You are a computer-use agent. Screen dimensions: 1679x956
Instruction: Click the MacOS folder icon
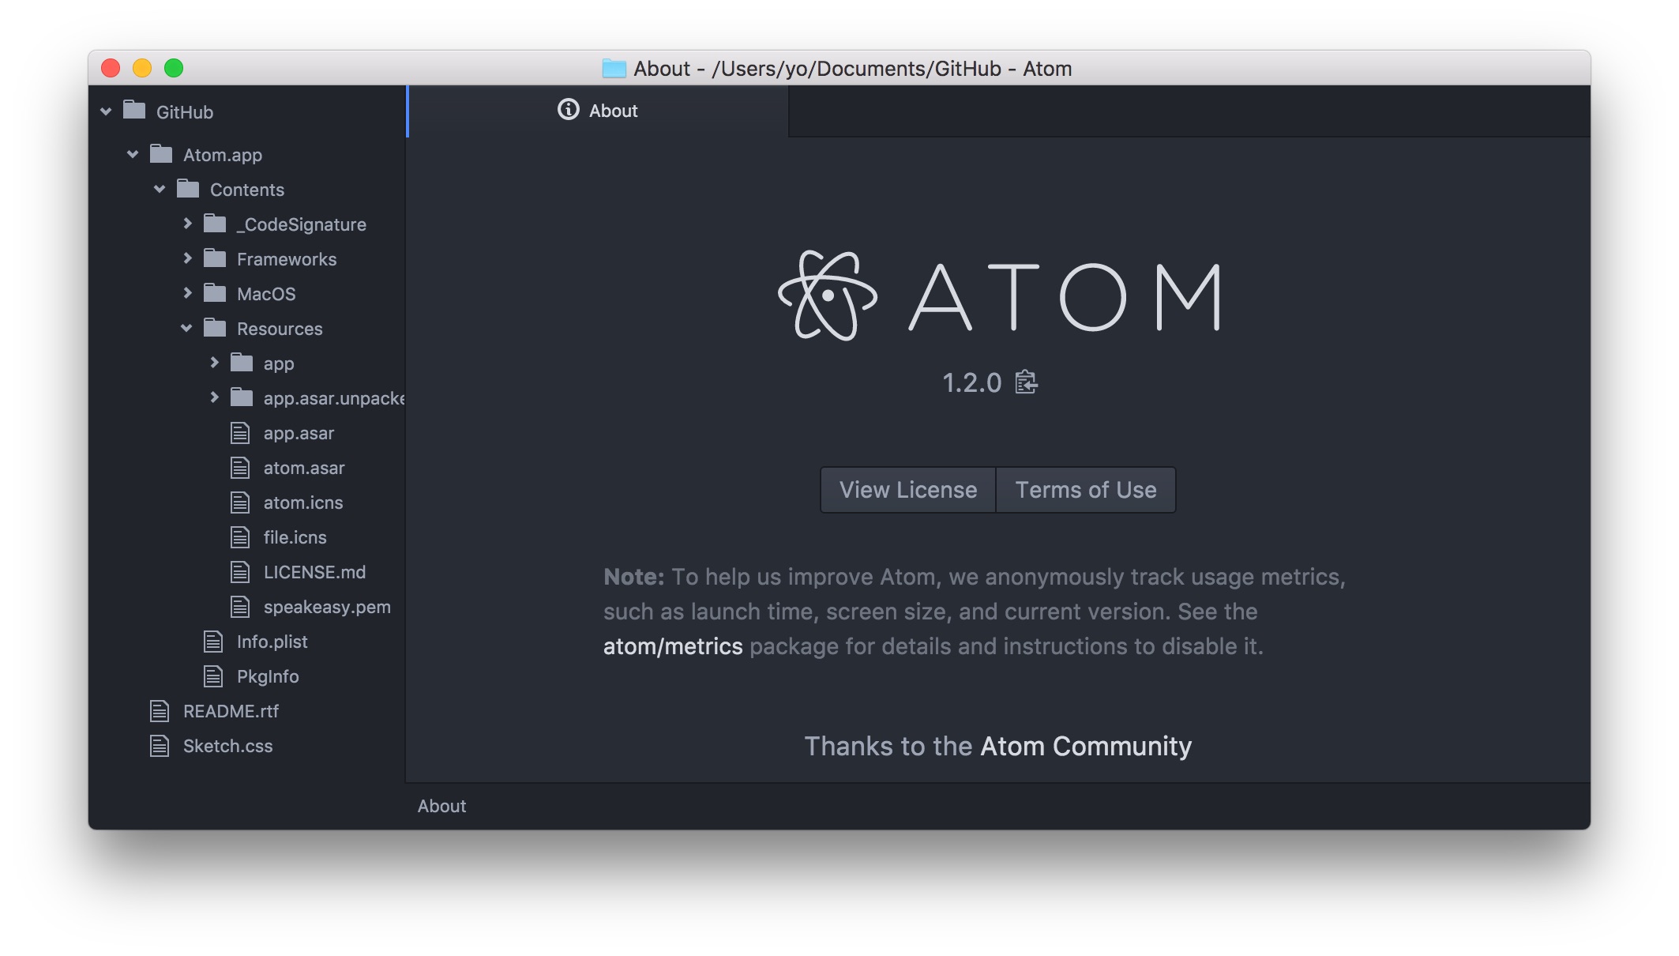(x=215, y=293)
